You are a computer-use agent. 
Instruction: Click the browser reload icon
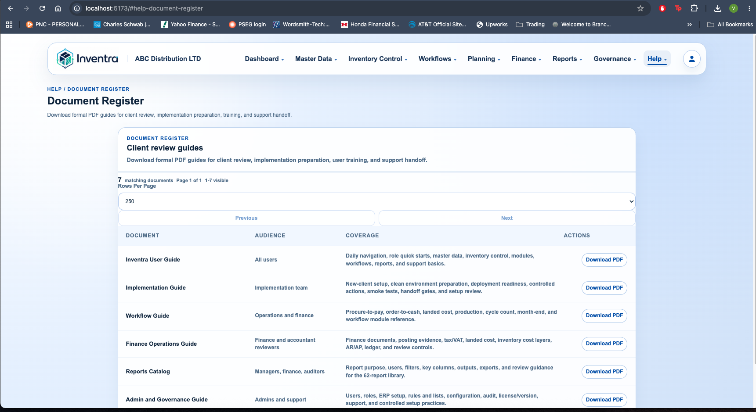(x=42, y=8)
